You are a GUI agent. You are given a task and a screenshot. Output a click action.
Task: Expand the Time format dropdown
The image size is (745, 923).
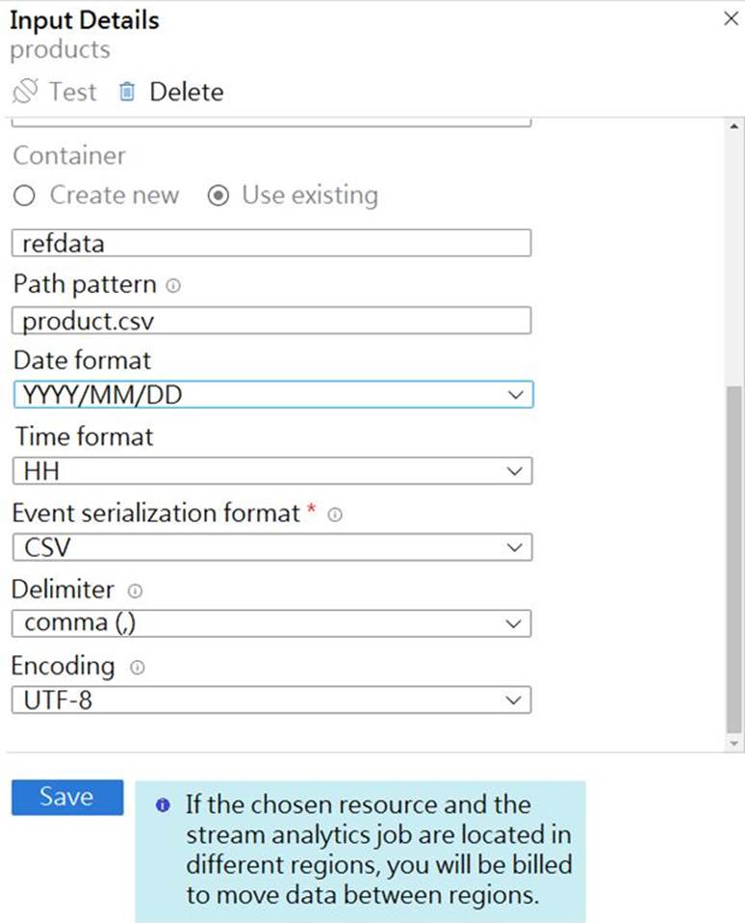[x=272, y=471]
